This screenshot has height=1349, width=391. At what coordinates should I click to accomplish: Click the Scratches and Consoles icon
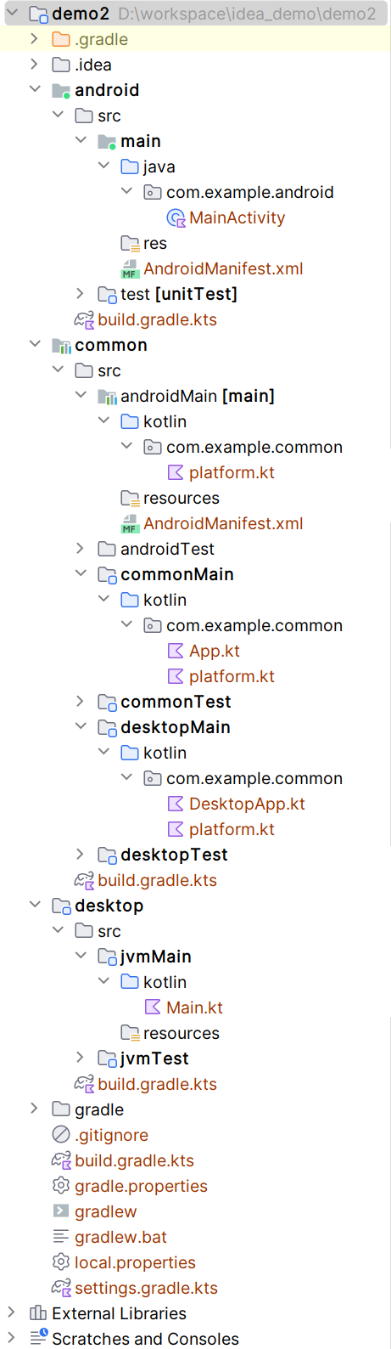tap(39, 1338)
